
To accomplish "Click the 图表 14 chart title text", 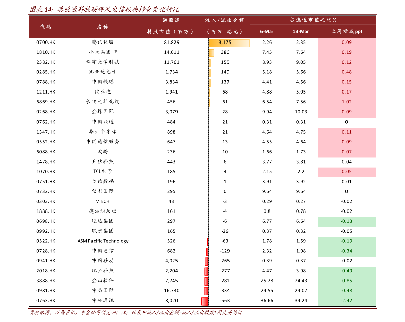I will [104, 10].
